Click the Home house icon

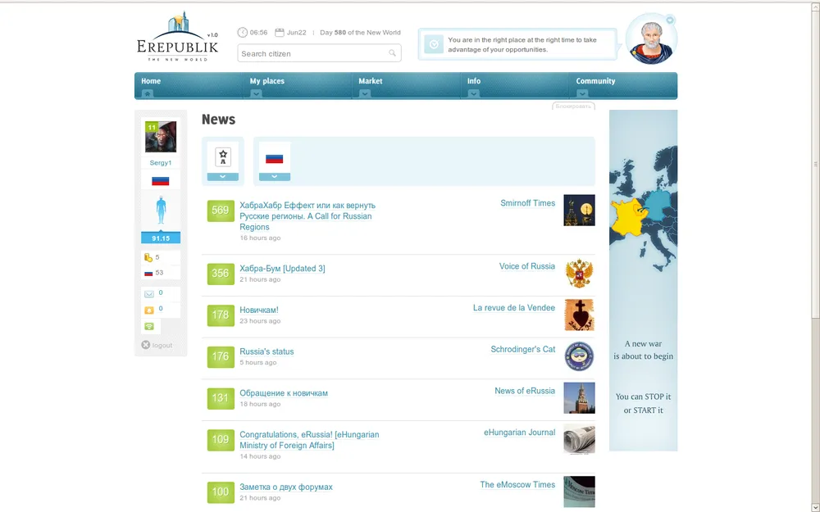pos(148,93)
